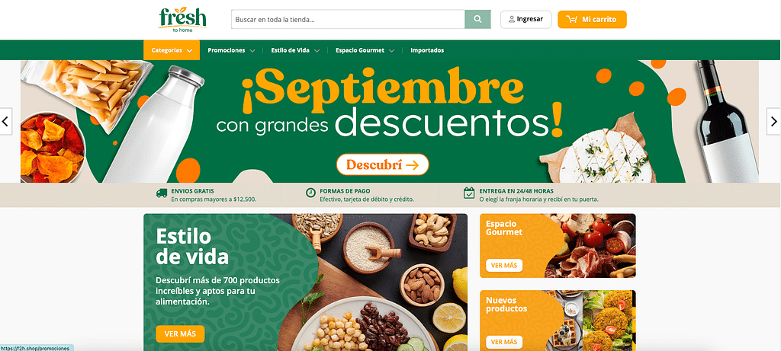
Task: Click the user icon in Ingresar
Action: point(512,20)
